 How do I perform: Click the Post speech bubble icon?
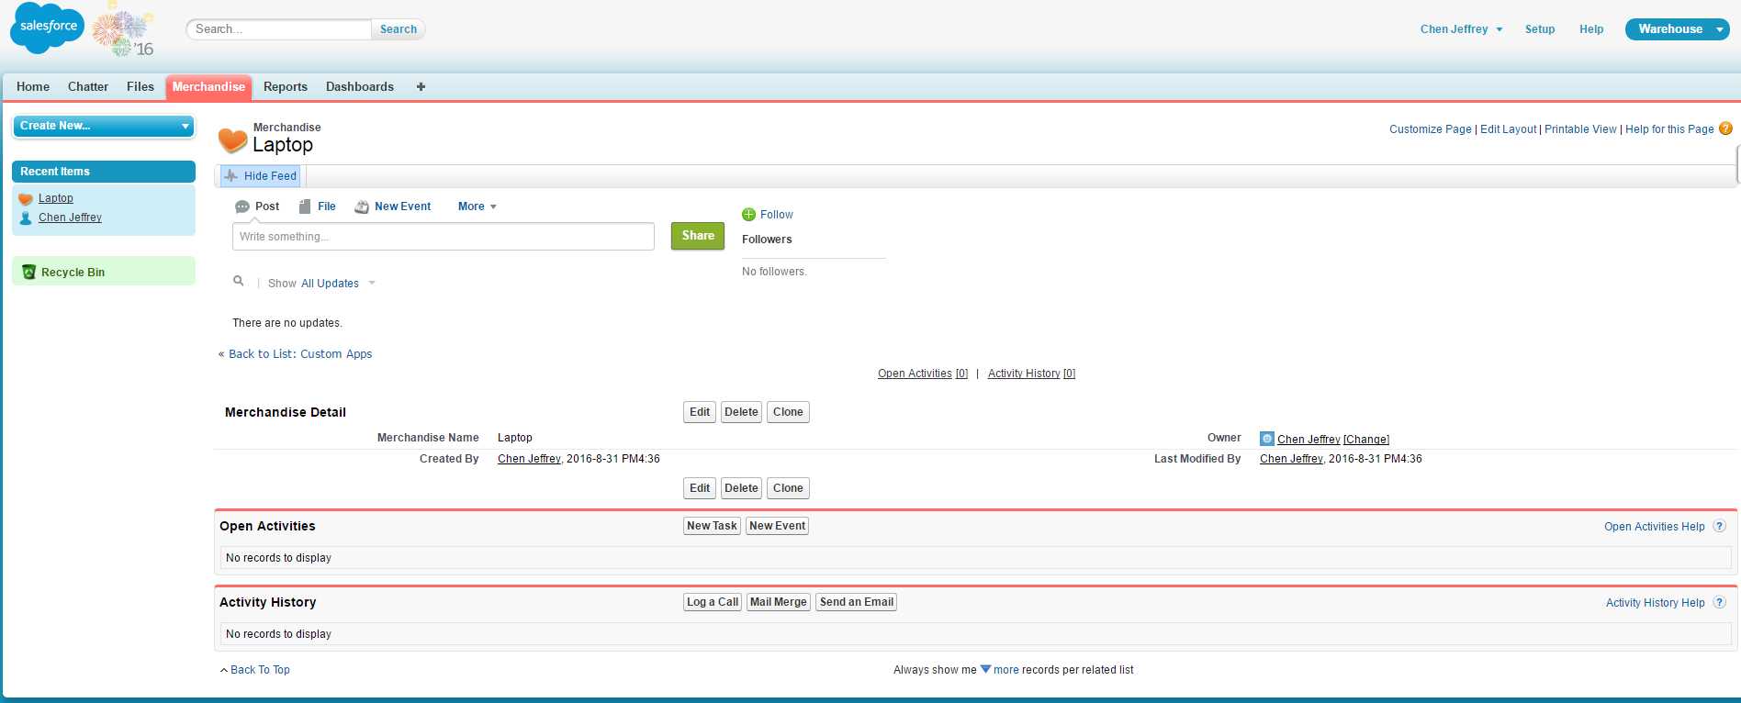pos(242,206)
